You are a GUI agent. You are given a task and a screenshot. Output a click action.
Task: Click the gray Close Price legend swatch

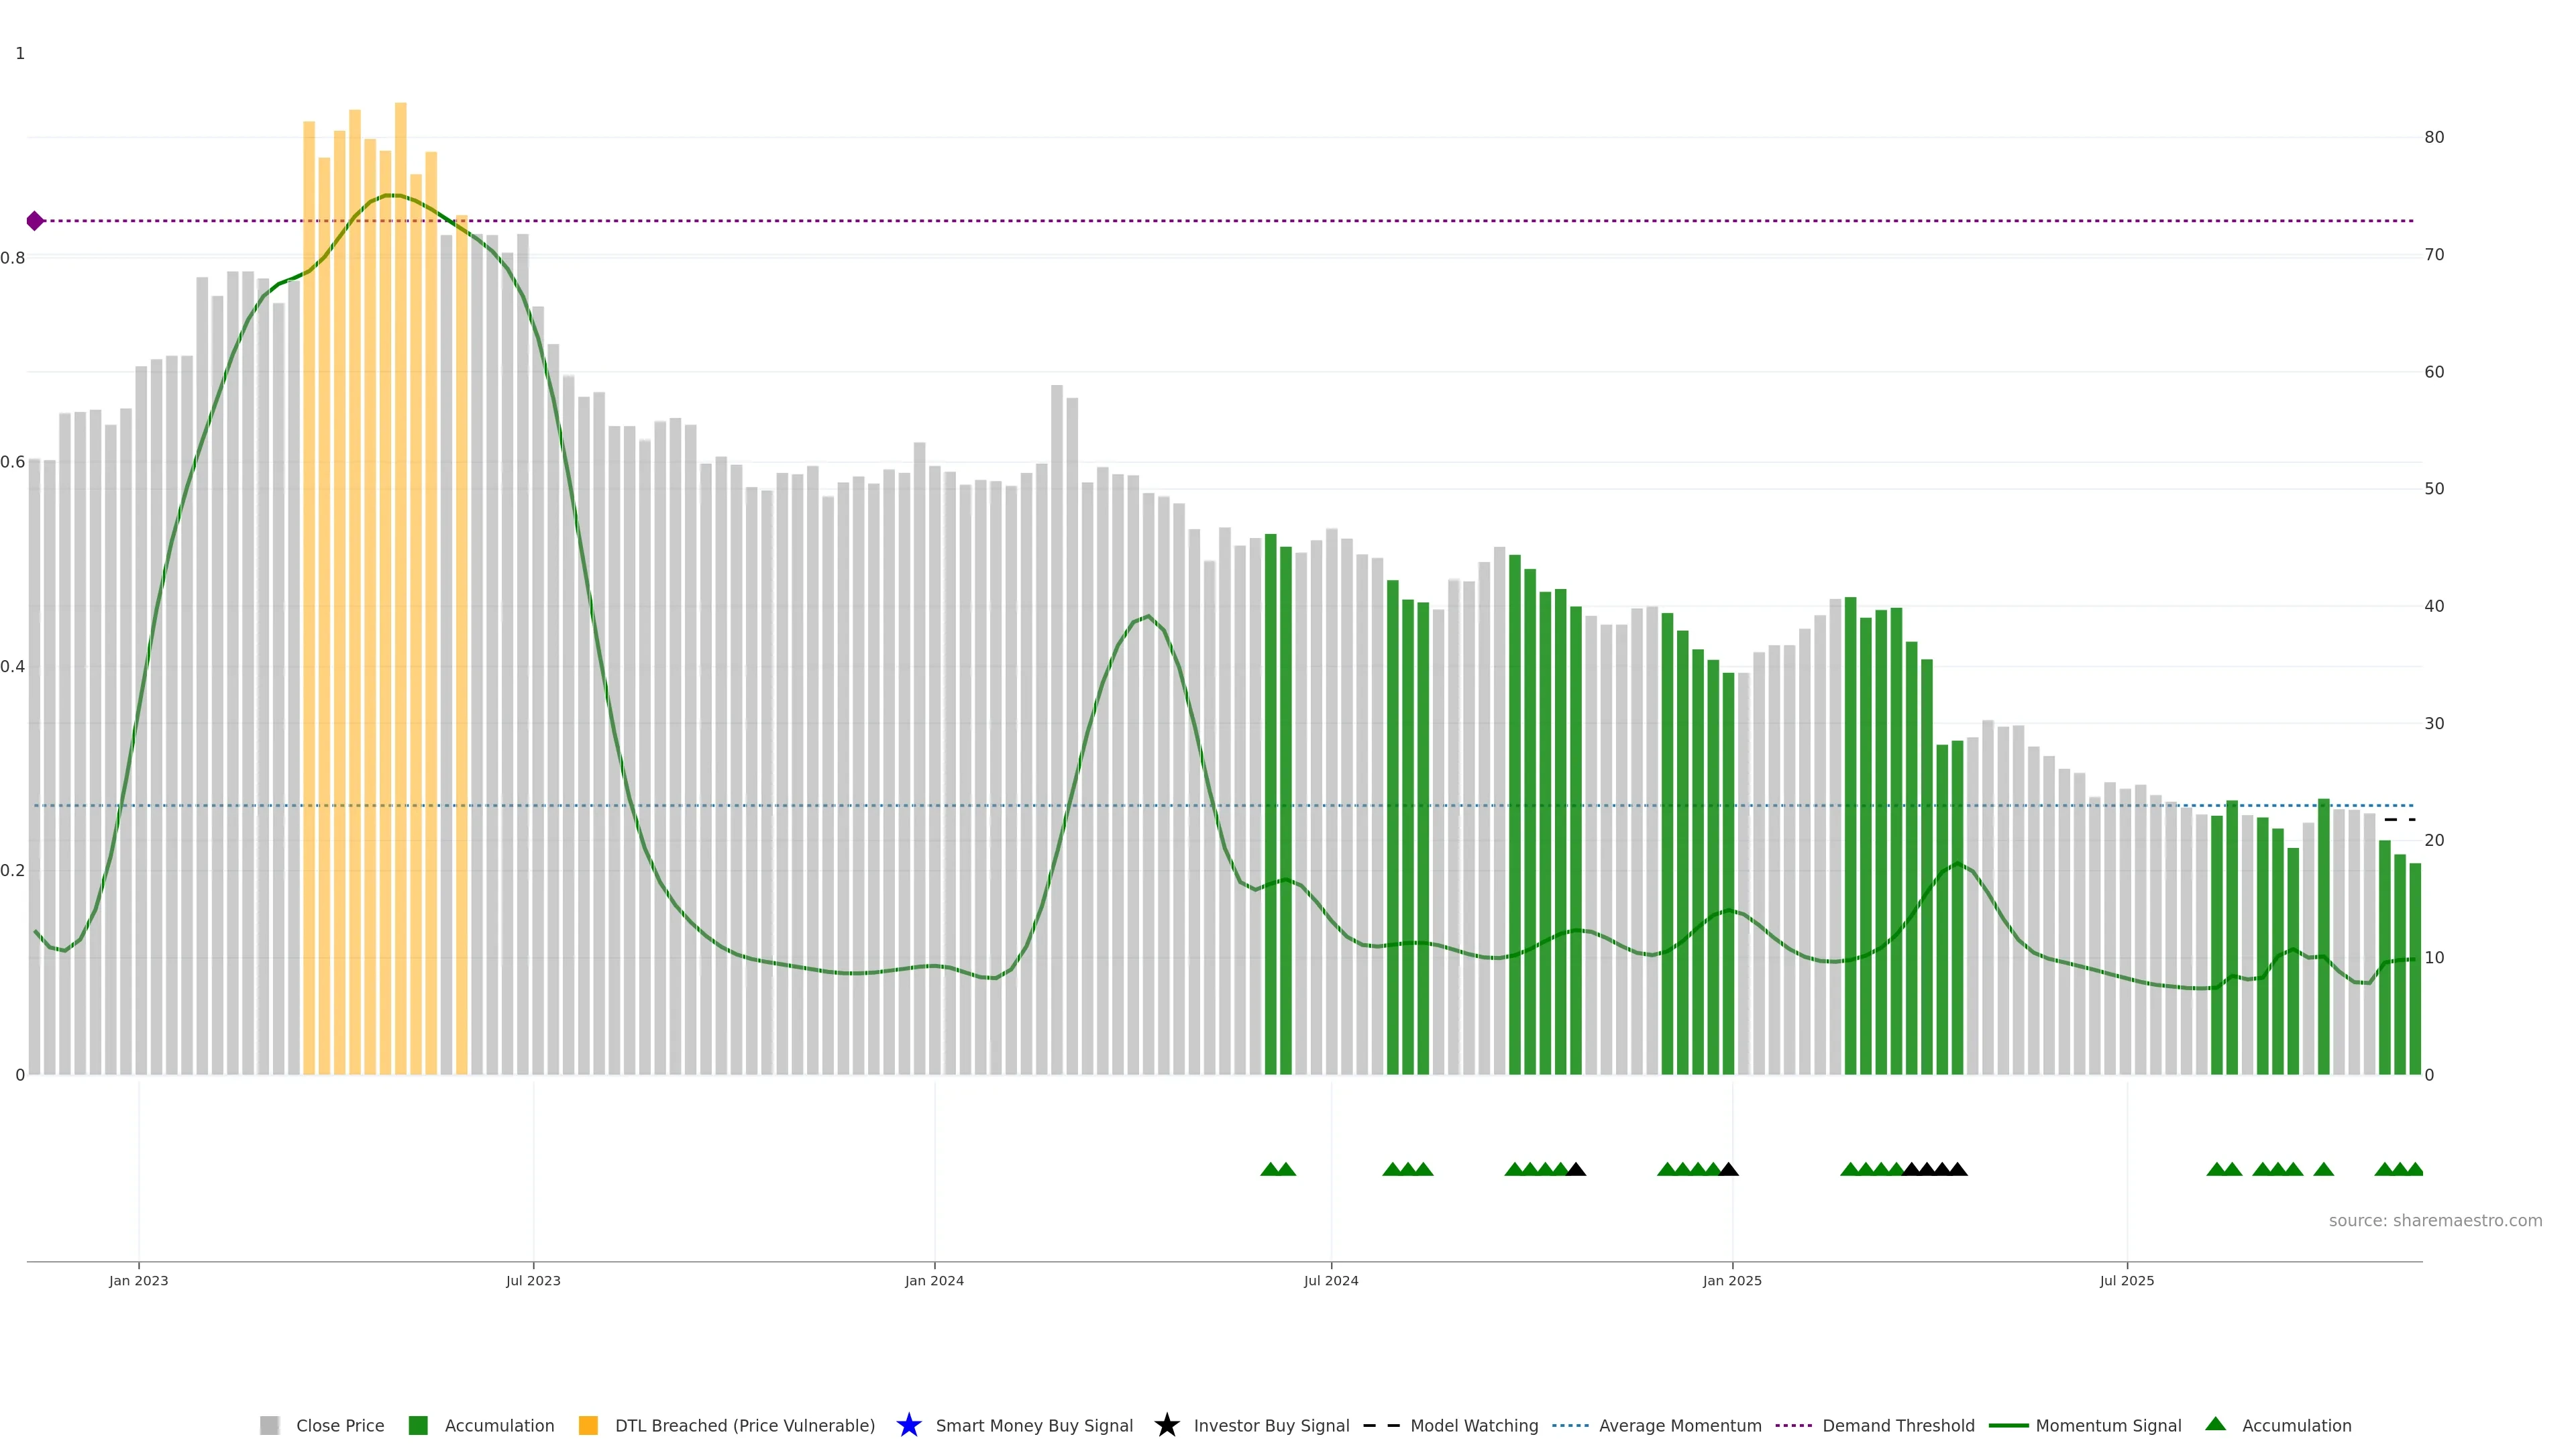click(269, 1425)
